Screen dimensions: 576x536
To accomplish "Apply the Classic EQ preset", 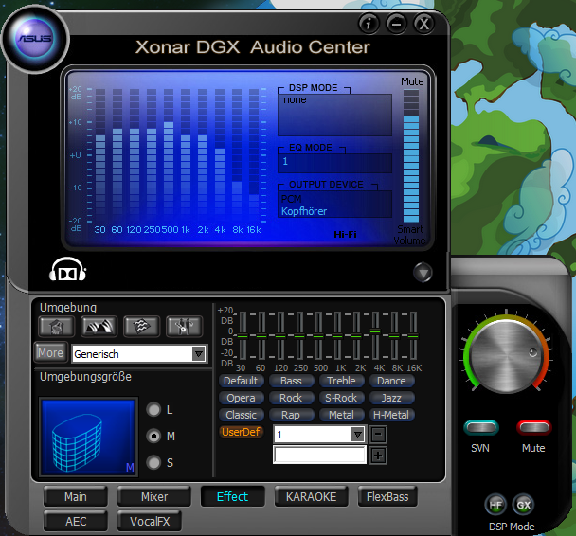I will (241, 415).
